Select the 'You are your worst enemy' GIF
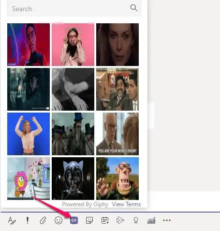The image size is (220, 231). 117,134
